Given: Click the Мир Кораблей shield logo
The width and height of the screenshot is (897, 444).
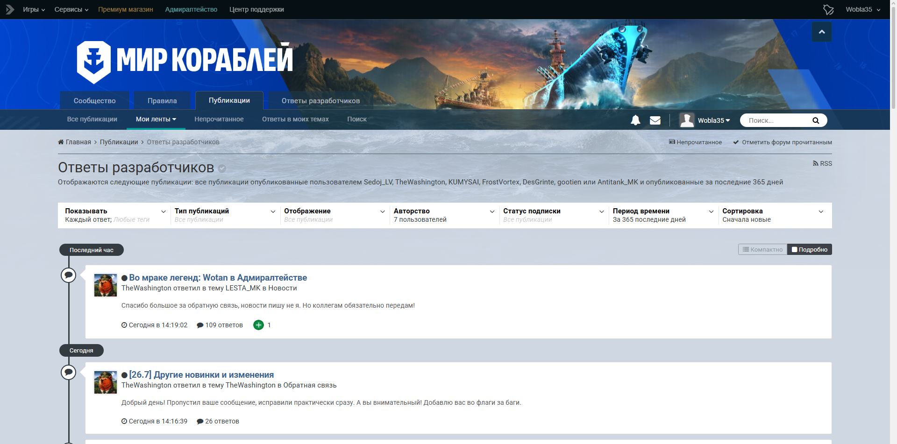Looking at the screenshot, I should [x=94, y=62].
